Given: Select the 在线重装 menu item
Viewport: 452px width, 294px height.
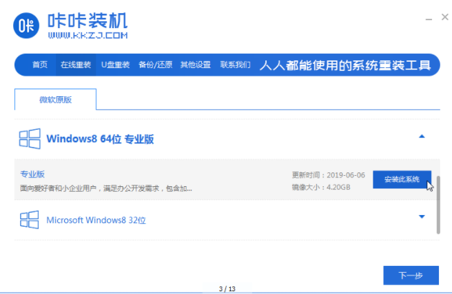Looking at the screenshot, I should tap(76, 65).
